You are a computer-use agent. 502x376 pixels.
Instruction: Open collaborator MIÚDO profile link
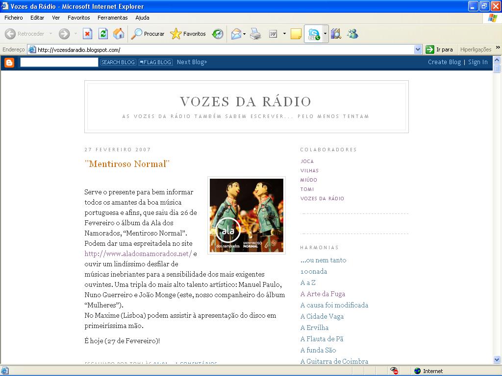309,180
